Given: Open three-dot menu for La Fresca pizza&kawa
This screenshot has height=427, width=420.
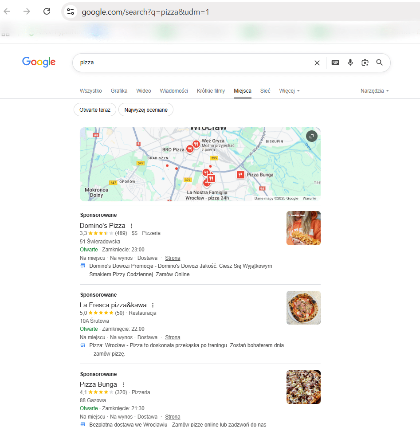Looking at the screenshot, I should coord(153,305).
